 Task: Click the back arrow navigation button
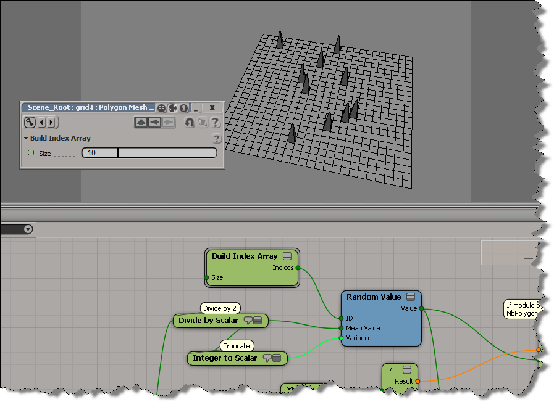(x=154, y=122)
